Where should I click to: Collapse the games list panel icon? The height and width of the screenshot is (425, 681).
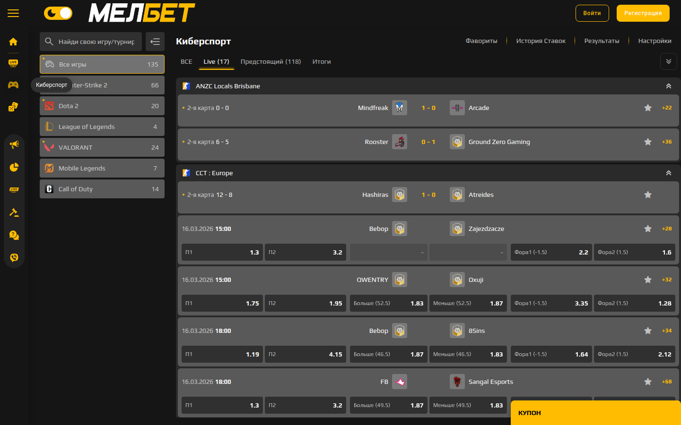coord(155,42)
